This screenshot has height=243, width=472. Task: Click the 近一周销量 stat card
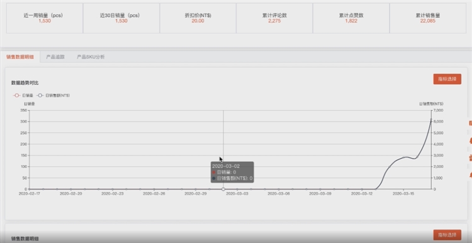tap(45, 18)
